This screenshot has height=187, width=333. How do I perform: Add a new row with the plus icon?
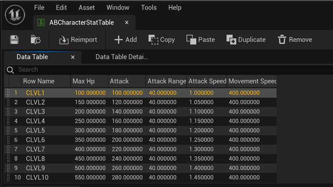click(x=118, y=39)
